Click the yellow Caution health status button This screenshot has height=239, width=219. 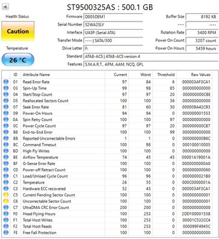point(18,31)
